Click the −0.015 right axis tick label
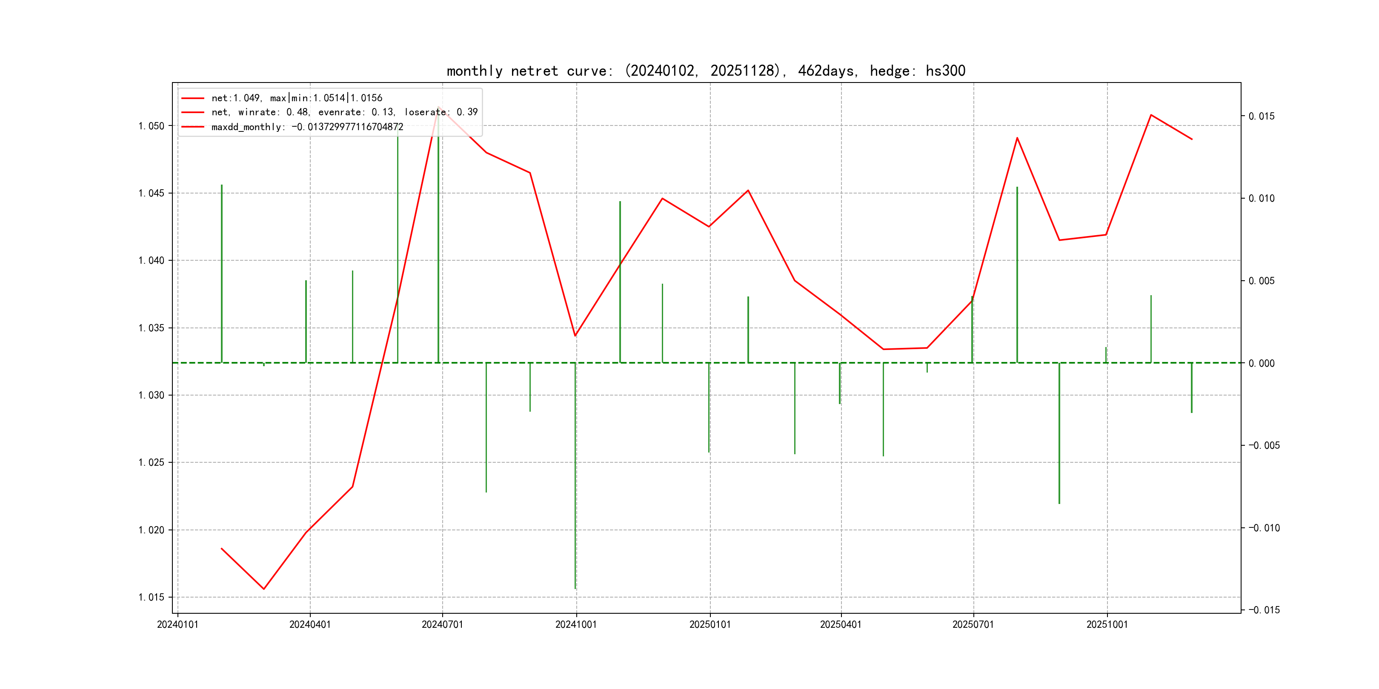 click(1264, 610)
